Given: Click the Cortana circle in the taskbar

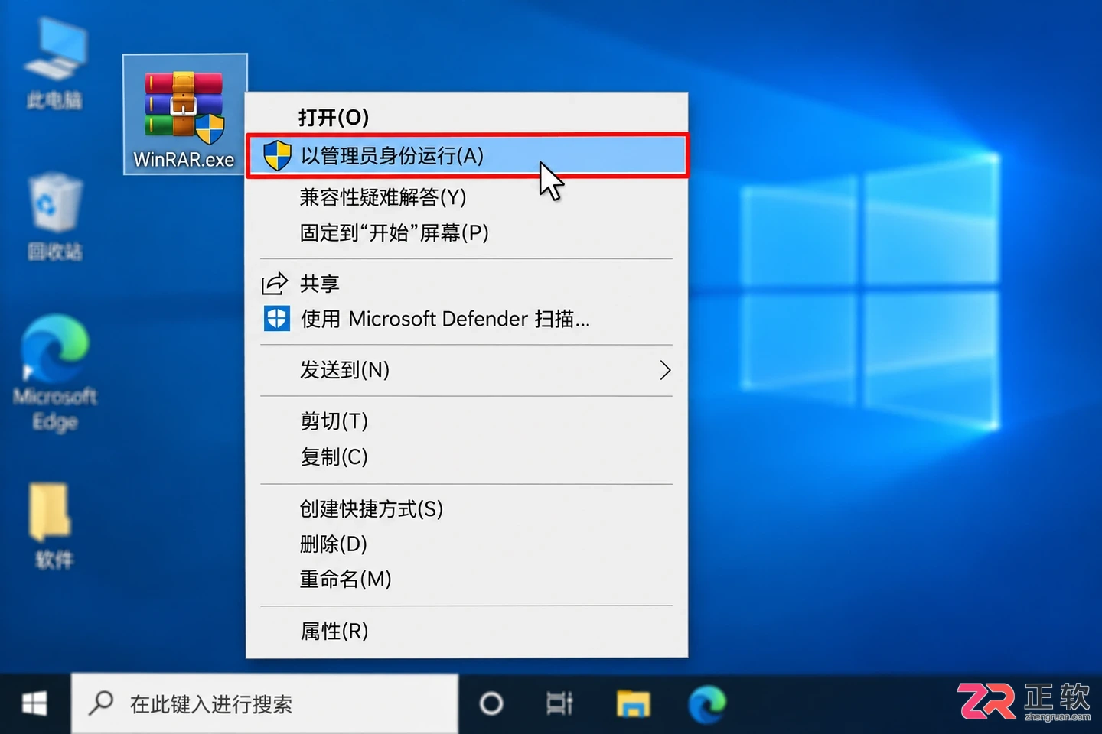Looking at the screenshot, I should pyautogui.click(x=491, y=703).
